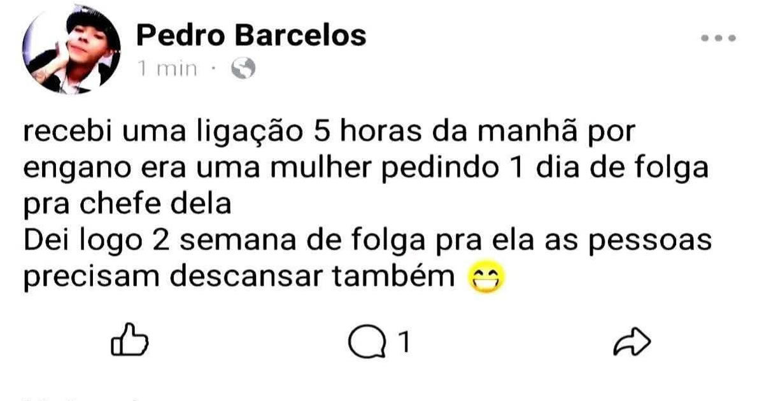Image resolution: width=764 pixels, height=401 pixels.
Task: Open comments via speech bubble icon
Action: pos(367,344)
